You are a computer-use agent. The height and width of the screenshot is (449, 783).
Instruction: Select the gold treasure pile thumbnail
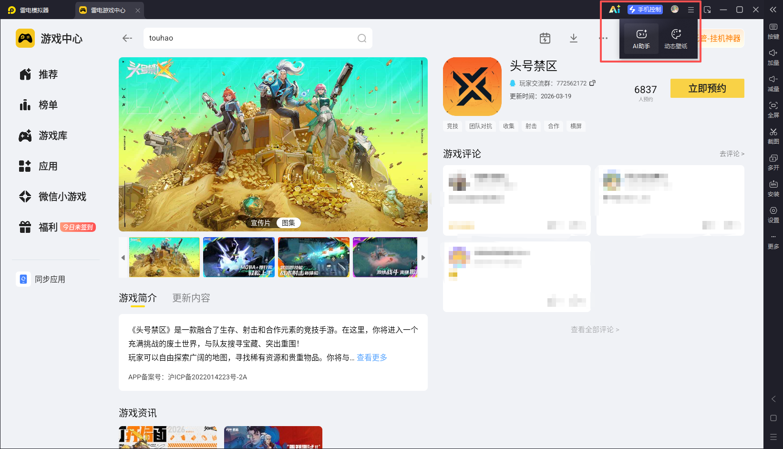[165, 257]
